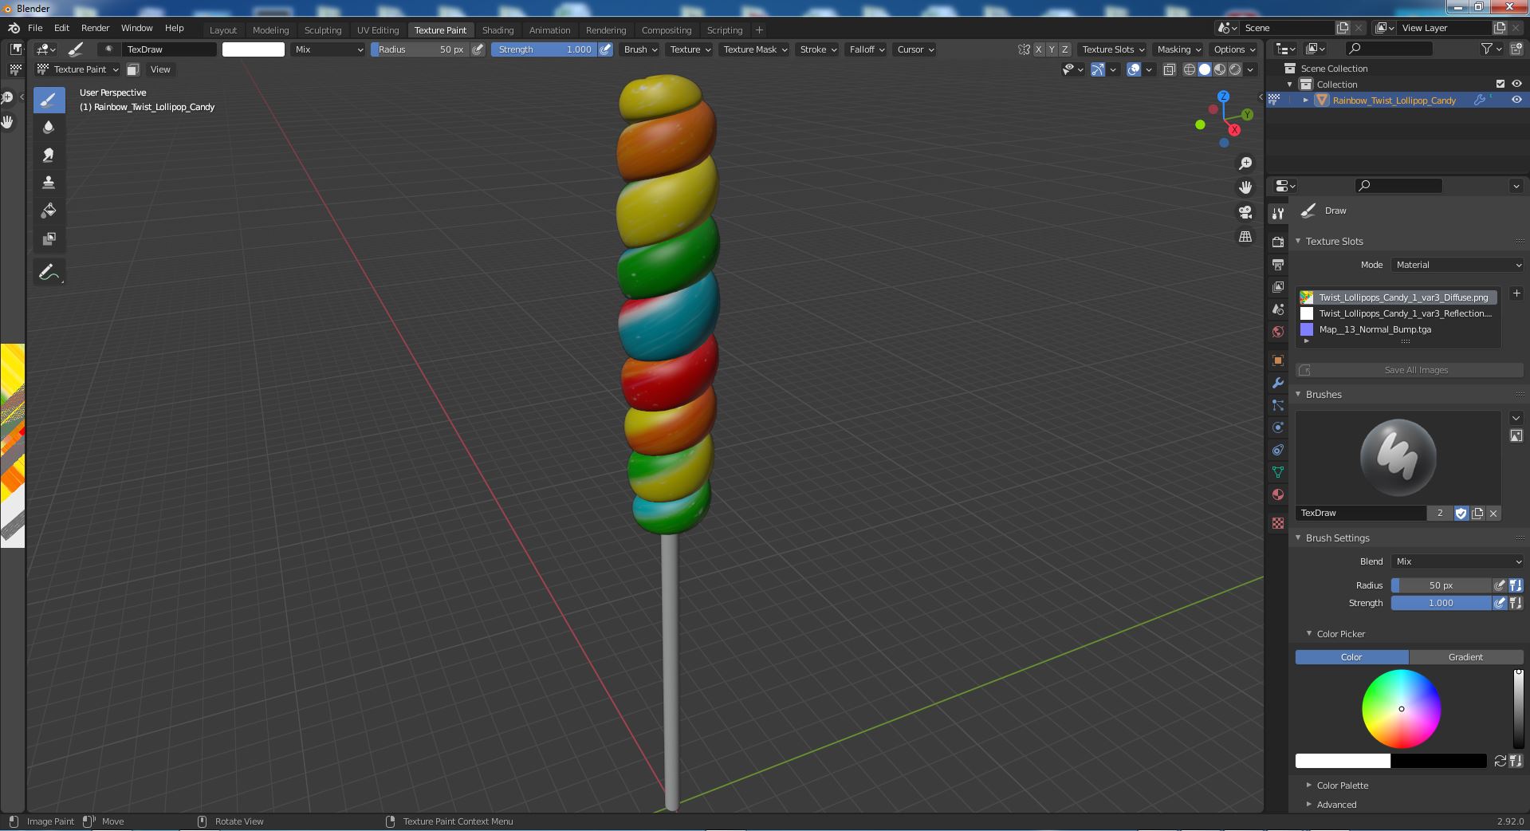Click the Z axis on navigation gizmo
This screenshot has height=831, width=1530.
click(x=1223, y=96)
